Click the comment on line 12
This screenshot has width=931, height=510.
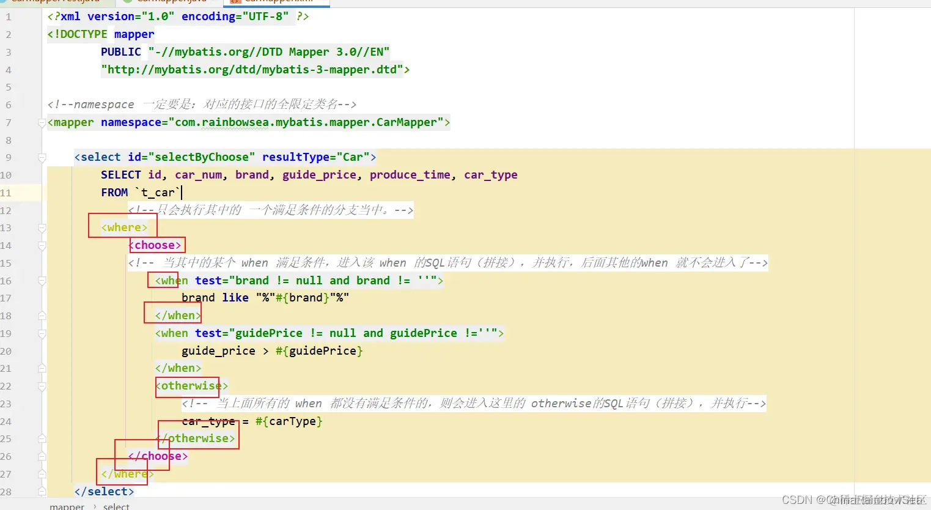coord(271,210)
